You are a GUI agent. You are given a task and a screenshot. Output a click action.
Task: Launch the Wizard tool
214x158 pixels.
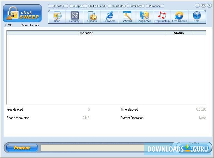pyautogui.click(x=127, y=17)
